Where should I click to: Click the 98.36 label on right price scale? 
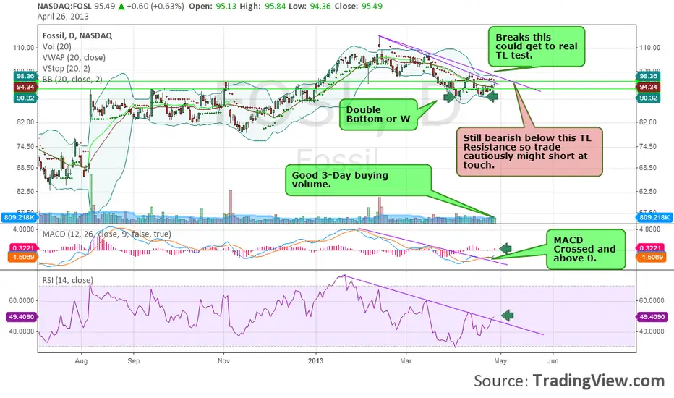(648, 76)
